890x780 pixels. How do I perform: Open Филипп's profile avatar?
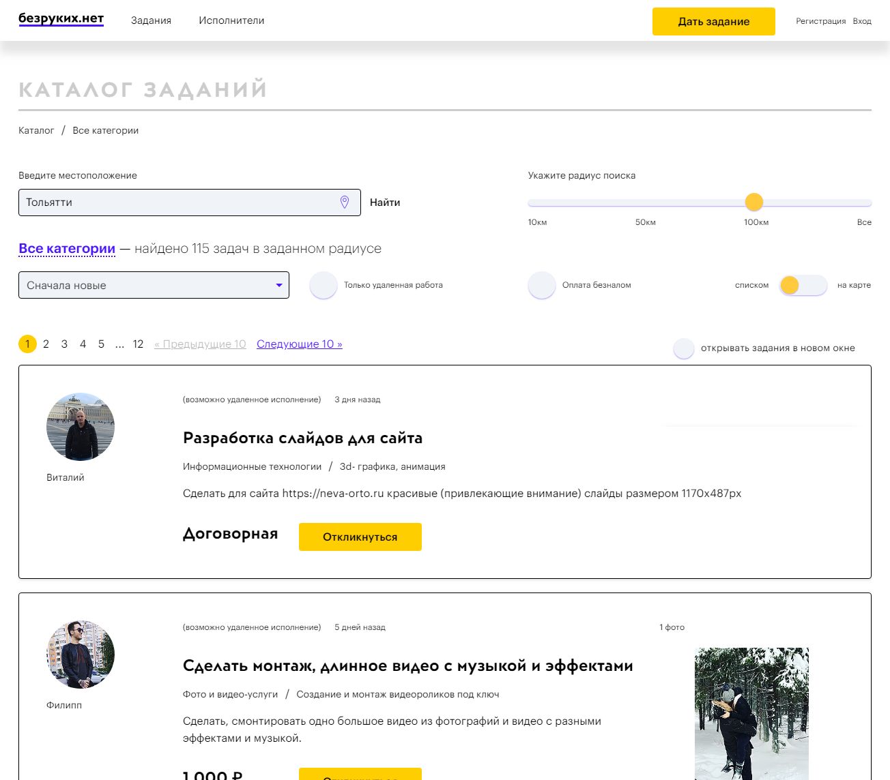click(x=81, y=655)
